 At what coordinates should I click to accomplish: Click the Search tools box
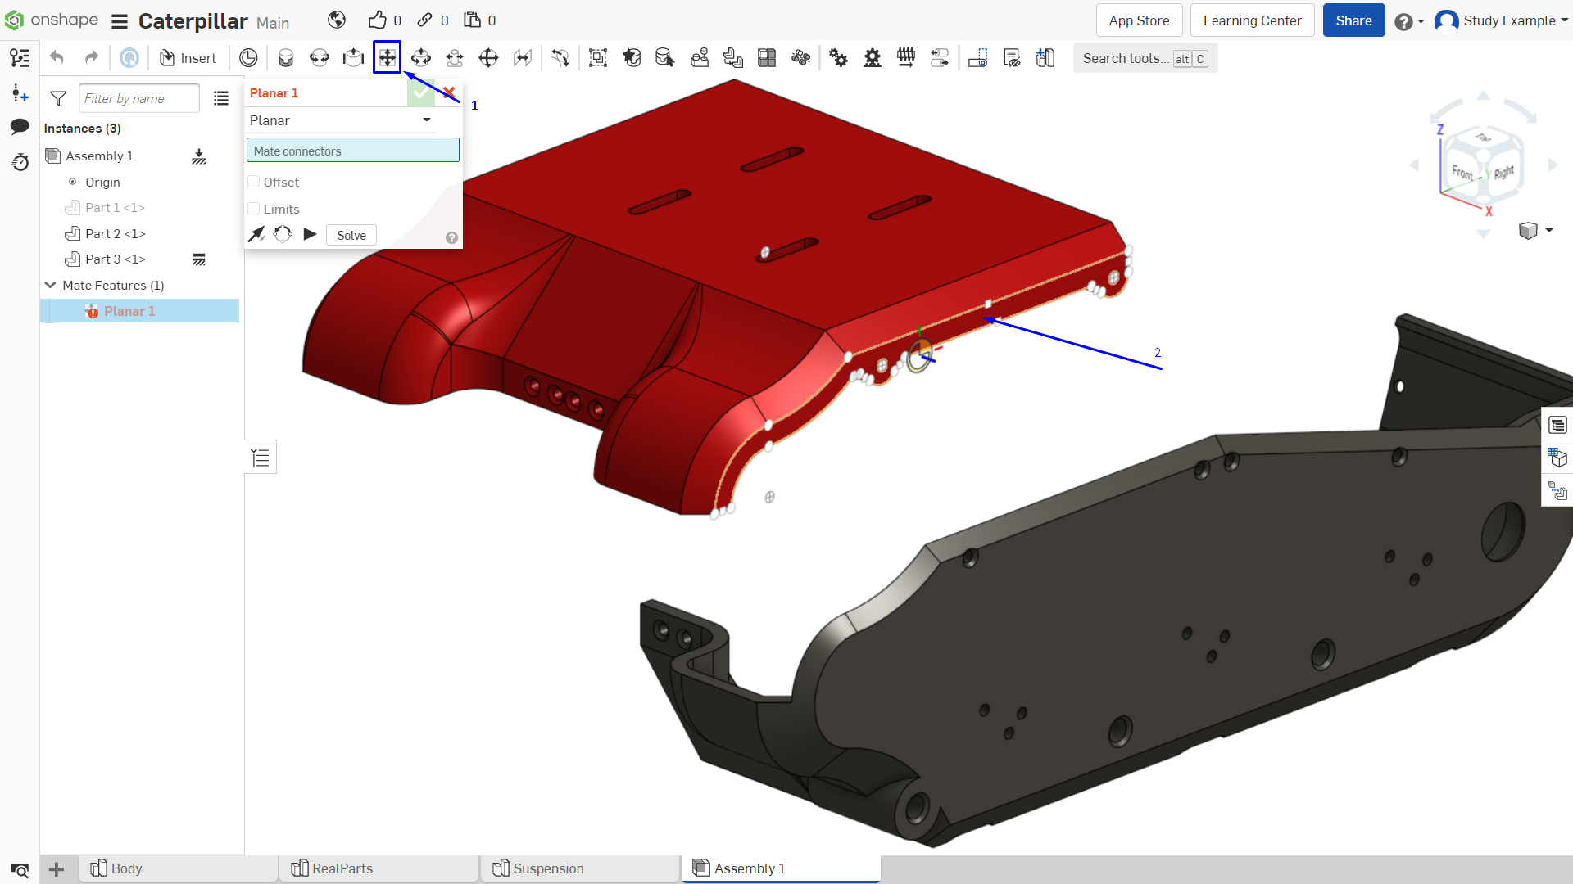(x=1145, y=58)
